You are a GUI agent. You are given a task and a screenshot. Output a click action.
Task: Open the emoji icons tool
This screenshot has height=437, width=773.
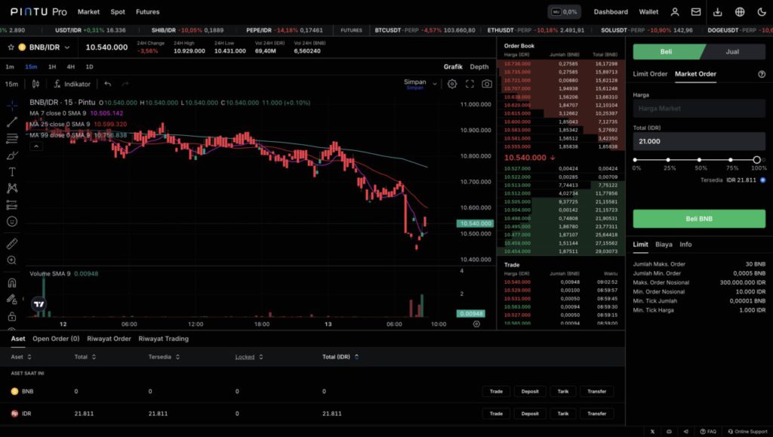[12, 222]
